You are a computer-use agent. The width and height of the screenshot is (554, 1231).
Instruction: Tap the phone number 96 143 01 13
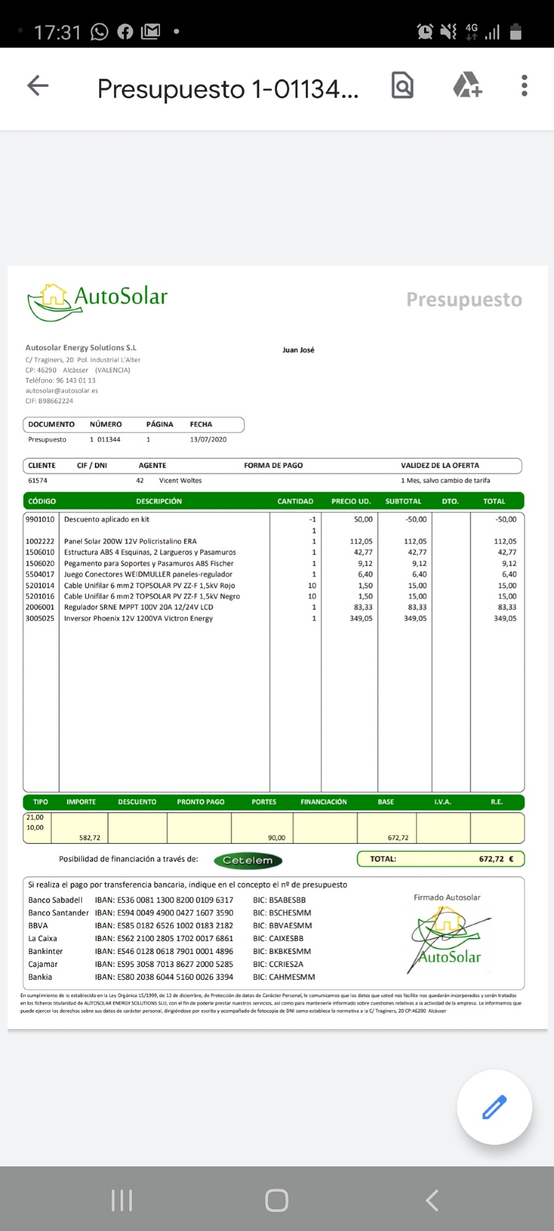[76, 380]
